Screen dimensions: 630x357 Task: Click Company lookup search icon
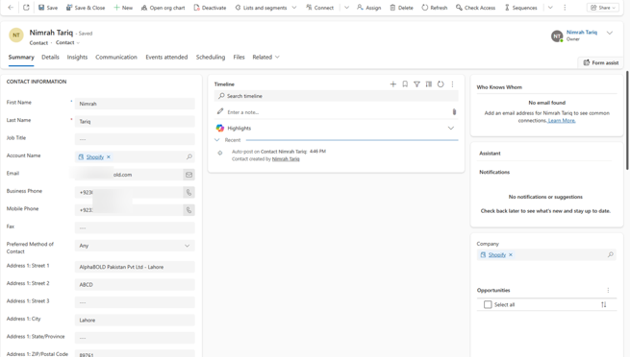611,254
